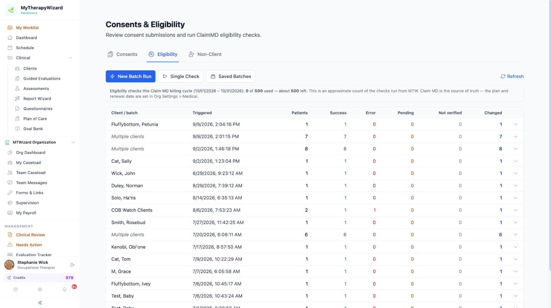Collapse the sidebar with double chevron icon
The width and height of the screenshot is (551, 308).
pyautogui.click(x=40, y=303)
